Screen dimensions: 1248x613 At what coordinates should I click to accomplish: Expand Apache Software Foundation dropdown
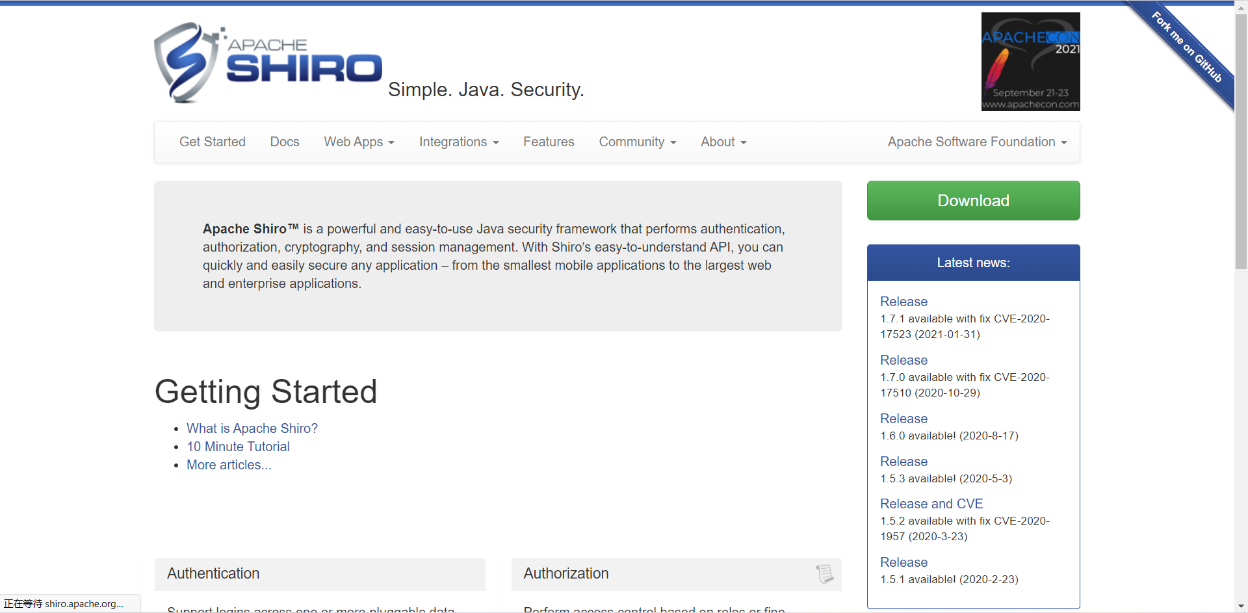coord(978,142)
